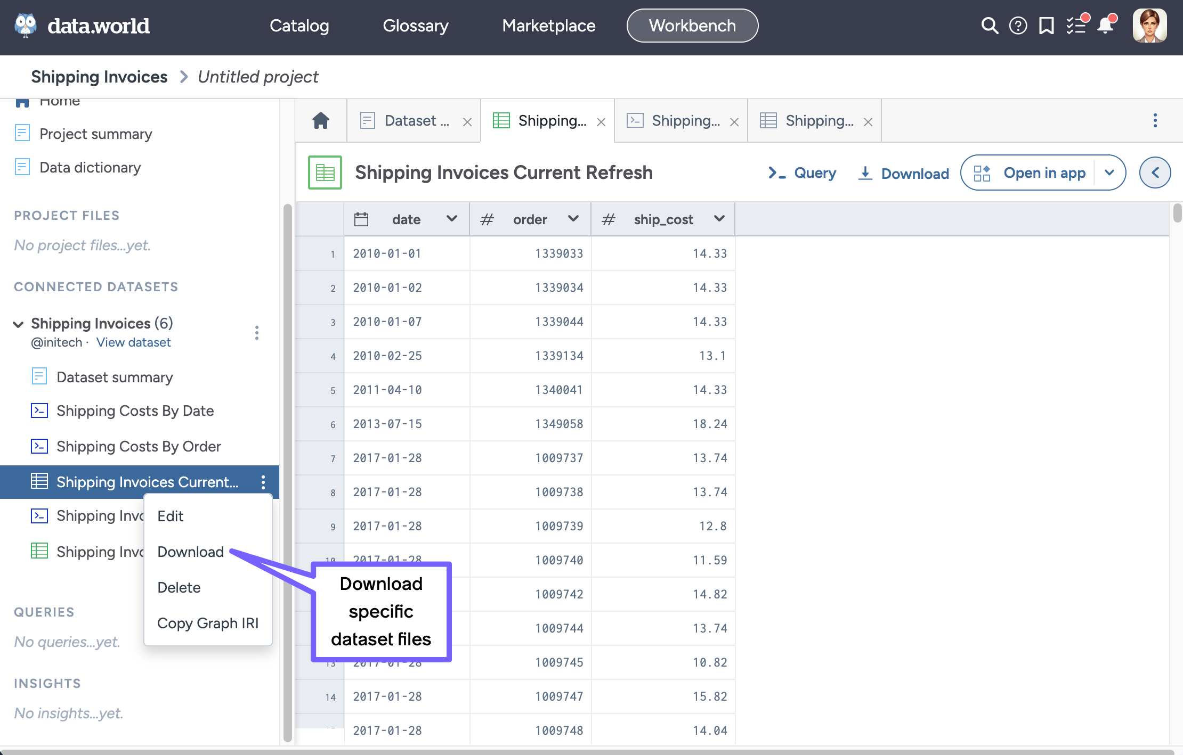
Task: Select Shipping Invoices Current file in sidebar
Action: tap(140, 482)
